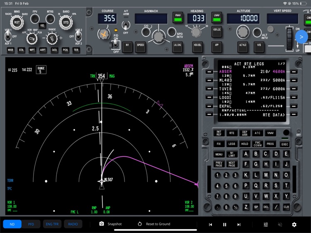Screen dimensions: 311x233
Task: Push the STD baro knob
Action: 66,22
